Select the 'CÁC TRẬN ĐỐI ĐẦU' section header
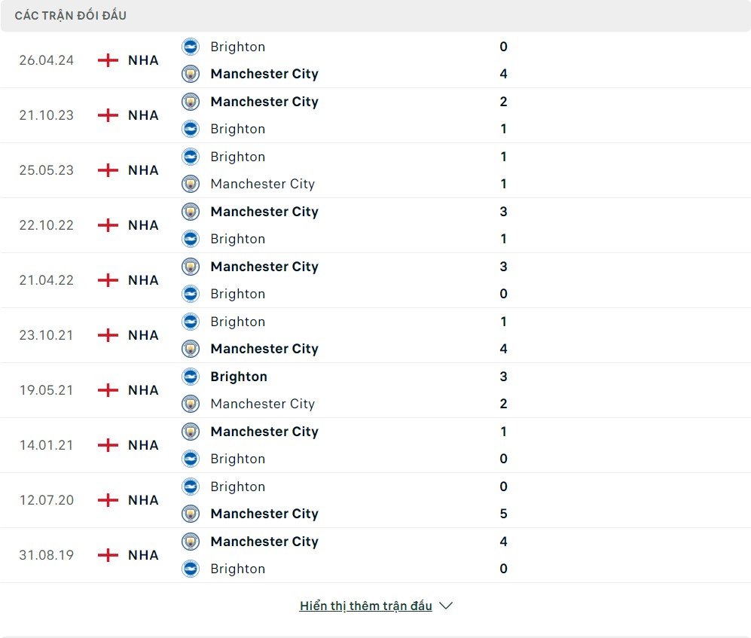 (x=71, y=16)
